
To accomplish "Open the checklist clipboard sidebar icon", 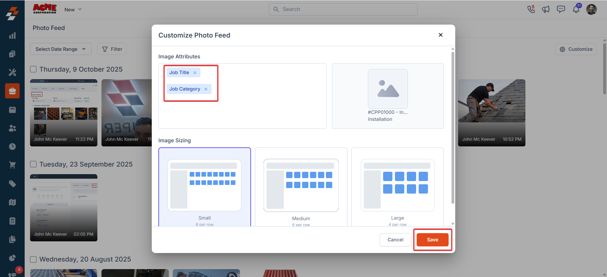I will (x=12, y=54).
